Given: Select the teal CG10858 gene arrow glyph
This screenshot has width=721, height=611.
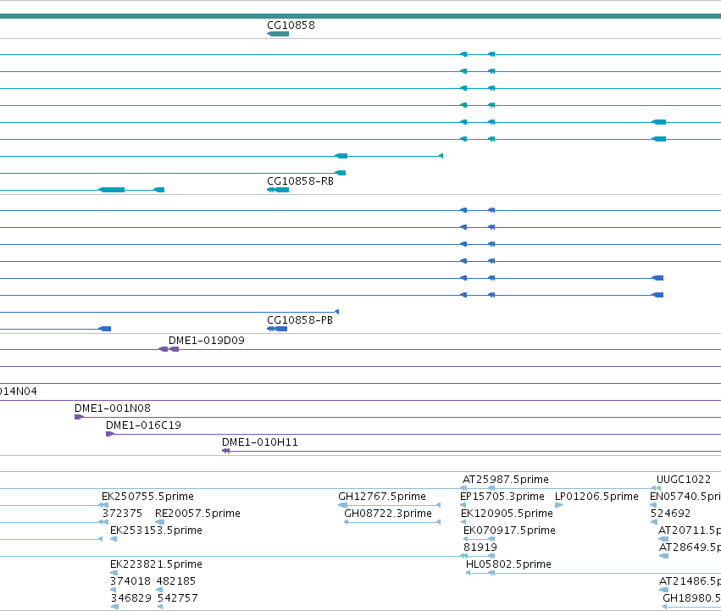Looking at the screenshot, I should coord(278,34).
